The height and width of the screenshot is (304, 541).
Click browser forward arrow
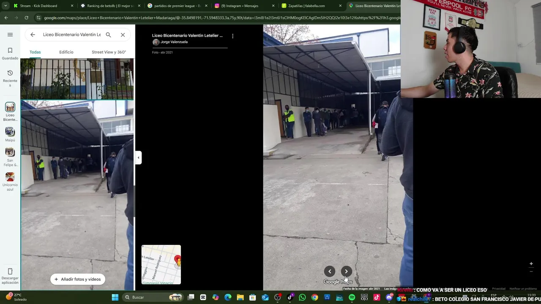pos(16,18)
